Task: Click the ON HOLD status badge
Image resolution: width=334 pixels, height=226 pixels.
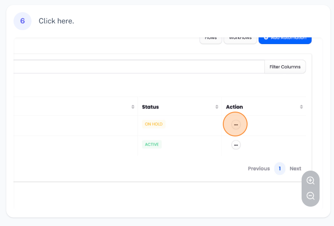Action: [x=153, y=124]
